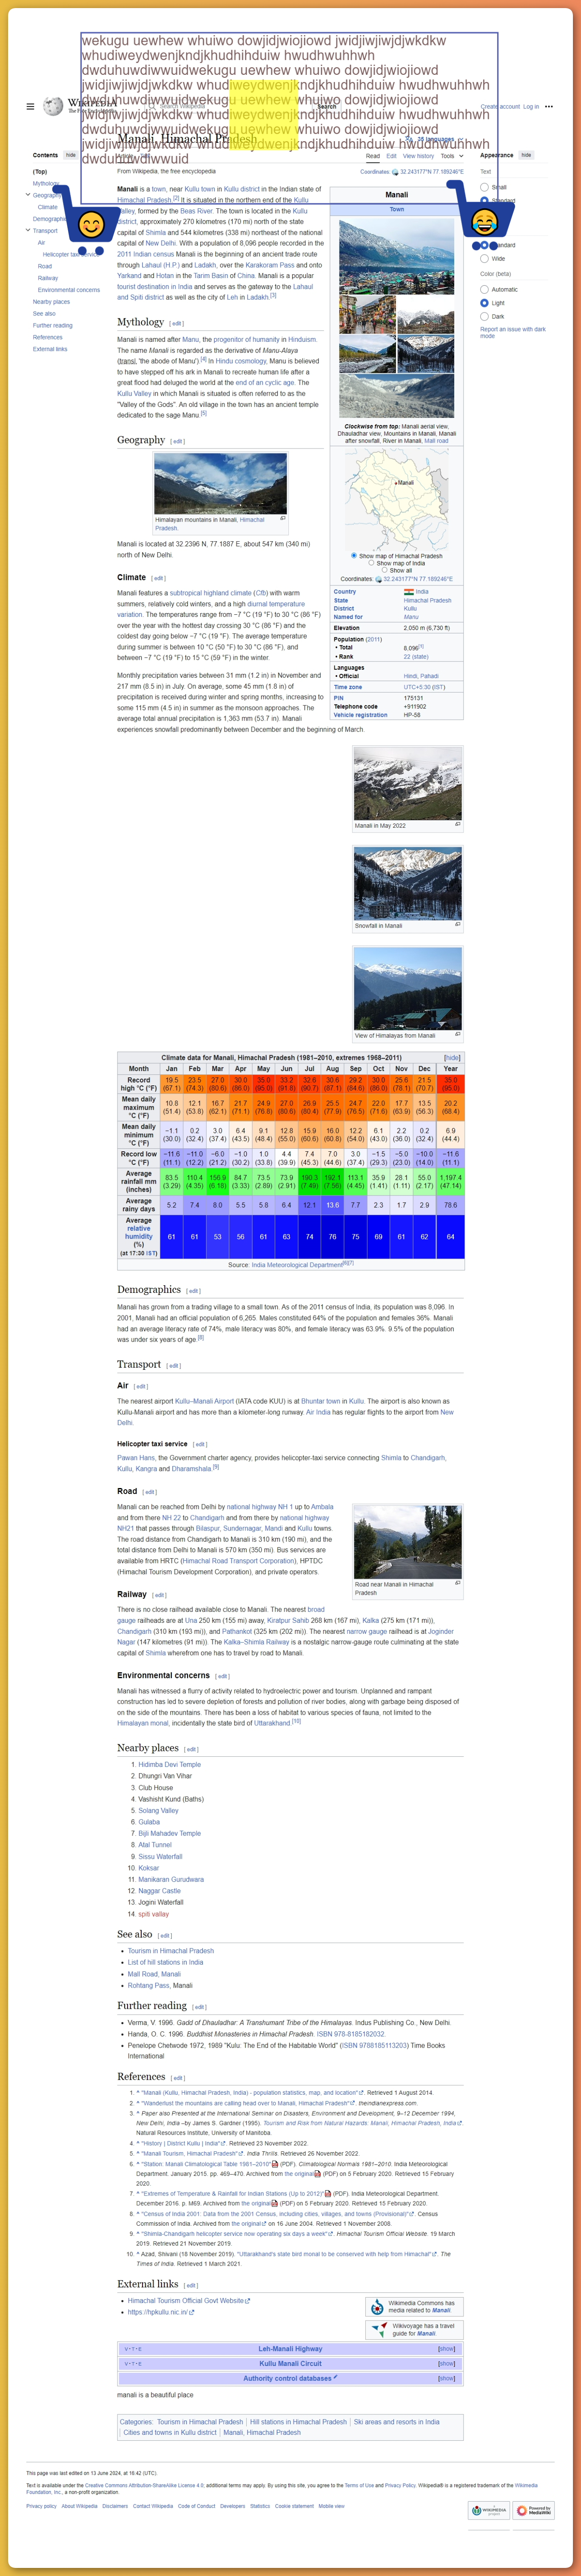Click the Authority control databases edit pencil
The width and height of the screenshot is (581, 2576).
coord(335,2377)
